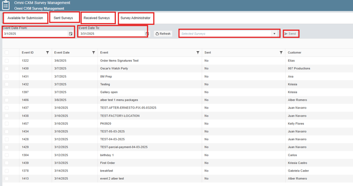Open the Sent Surveys tab
The height and width of the screenshot is (186, 353).
tap(63, 18)
